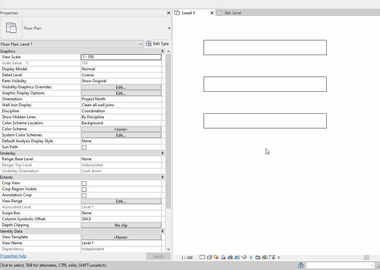Image resolution: width=380 pixels, height=270 pixels.
Task: Collapse the Graphics section in Properties
Action: click(x=162, y=51)
